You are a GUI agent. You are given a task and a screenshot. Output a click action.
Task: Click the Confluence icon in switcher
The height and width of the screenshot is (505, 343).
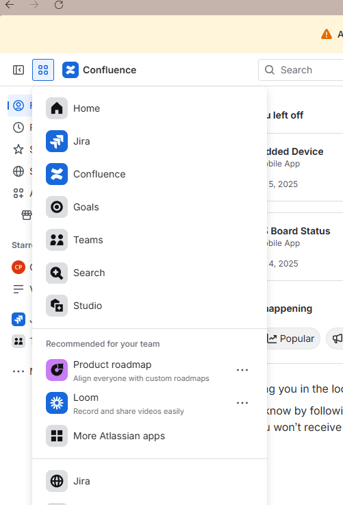tap(57, 174)
